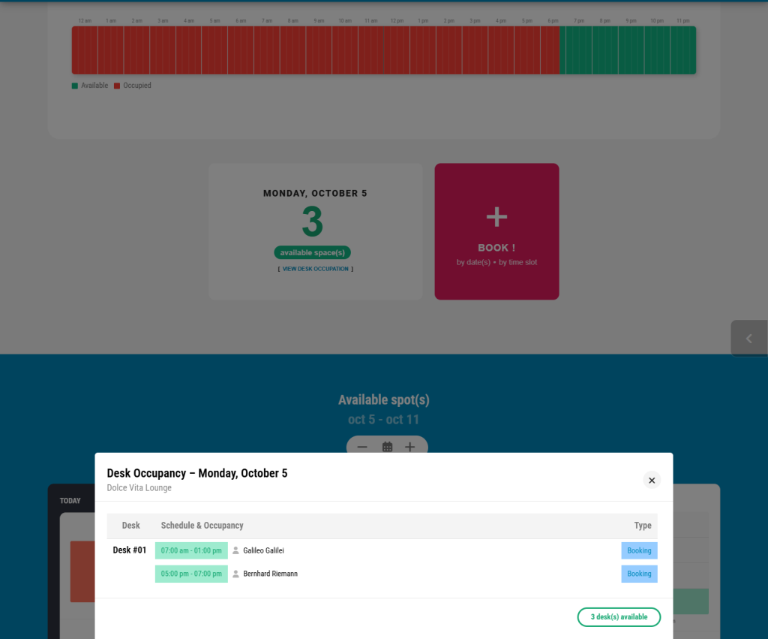Click the Desk column header
768x639 pixels.
(130, 525)
